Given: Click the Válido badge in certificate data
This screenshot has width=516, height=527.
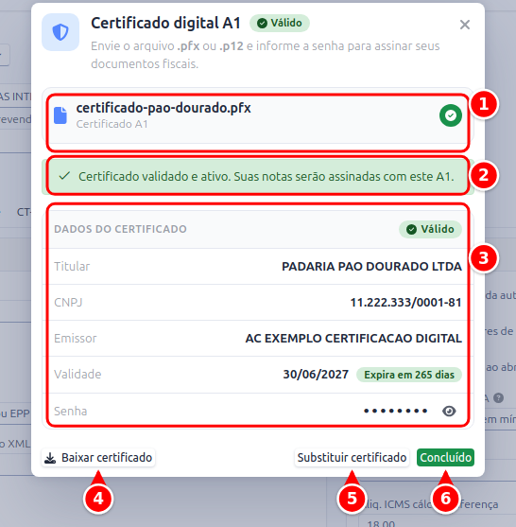Looking at the screenshot, I should (430, 229).
